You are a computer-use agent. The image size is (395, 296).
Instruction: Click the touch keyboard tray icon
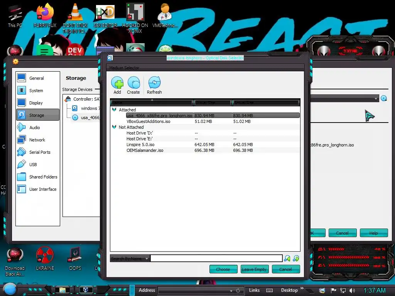[x=269, y=291]
